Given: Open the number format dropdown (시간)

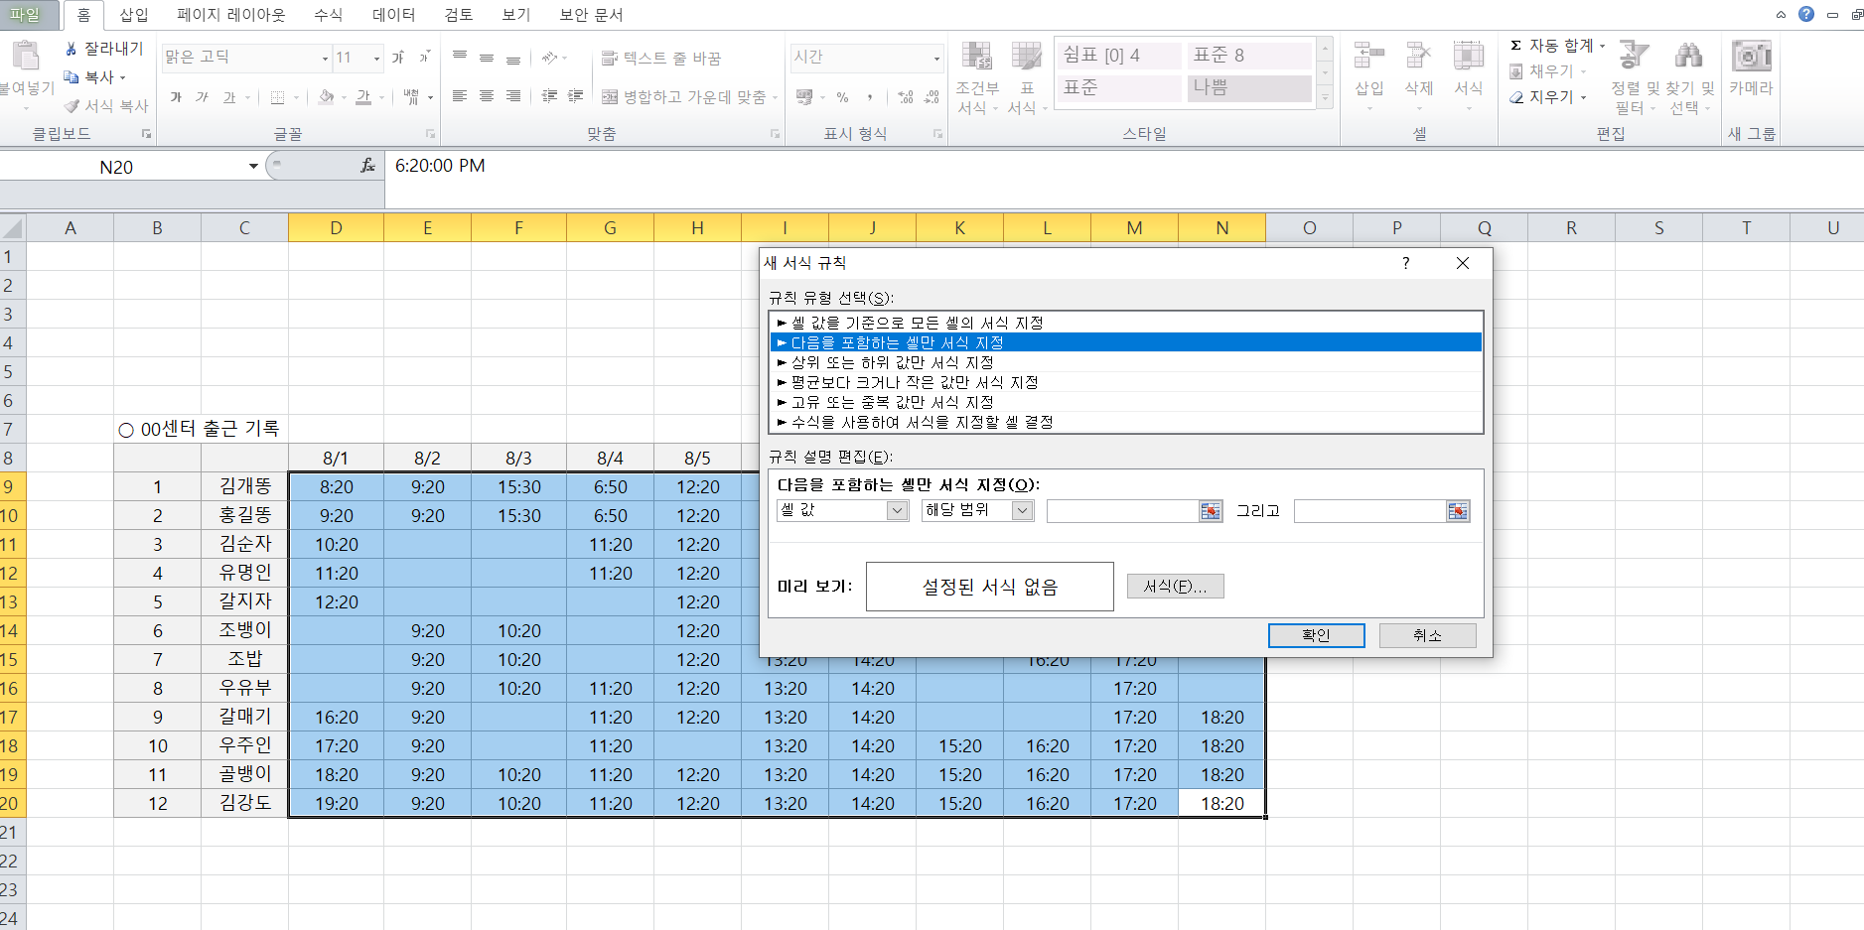Looking at the screenshot, I should pyautogui.click(x=935, y=59).
